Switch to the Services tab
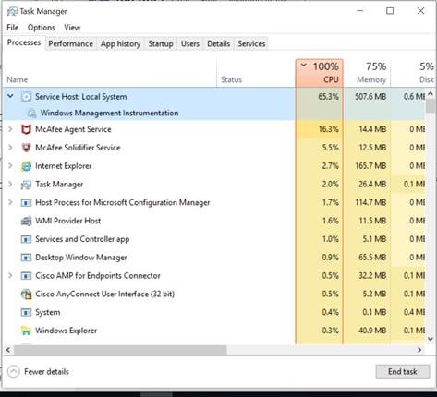 [251, 44]
